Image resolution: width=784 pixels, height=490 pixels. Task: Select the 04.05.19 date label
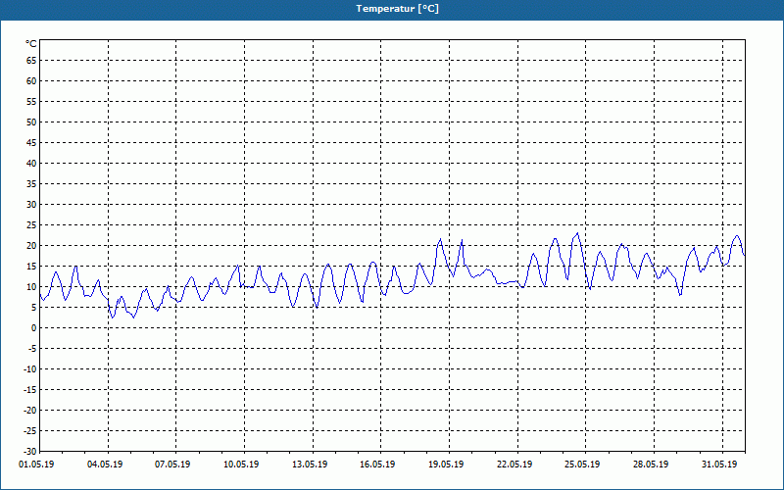[x=105, y=465]
